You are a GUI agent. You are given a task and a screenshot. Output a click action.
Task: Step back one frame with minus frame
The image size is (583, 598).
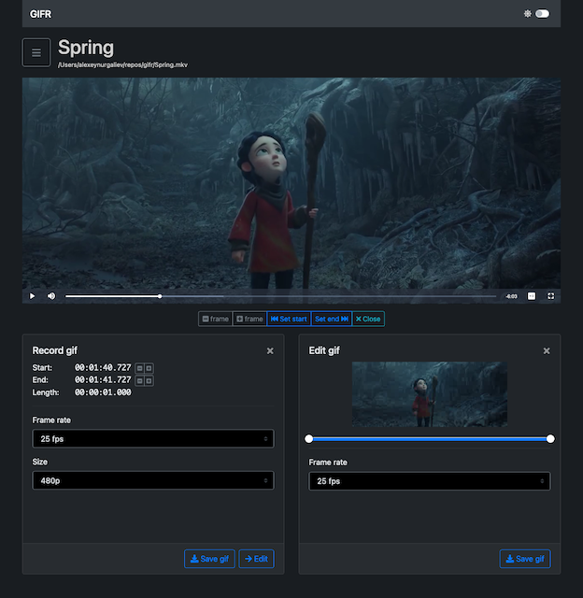216,319
